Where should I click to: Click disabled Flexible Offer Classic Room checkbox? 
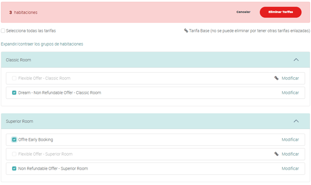(14, 78)
